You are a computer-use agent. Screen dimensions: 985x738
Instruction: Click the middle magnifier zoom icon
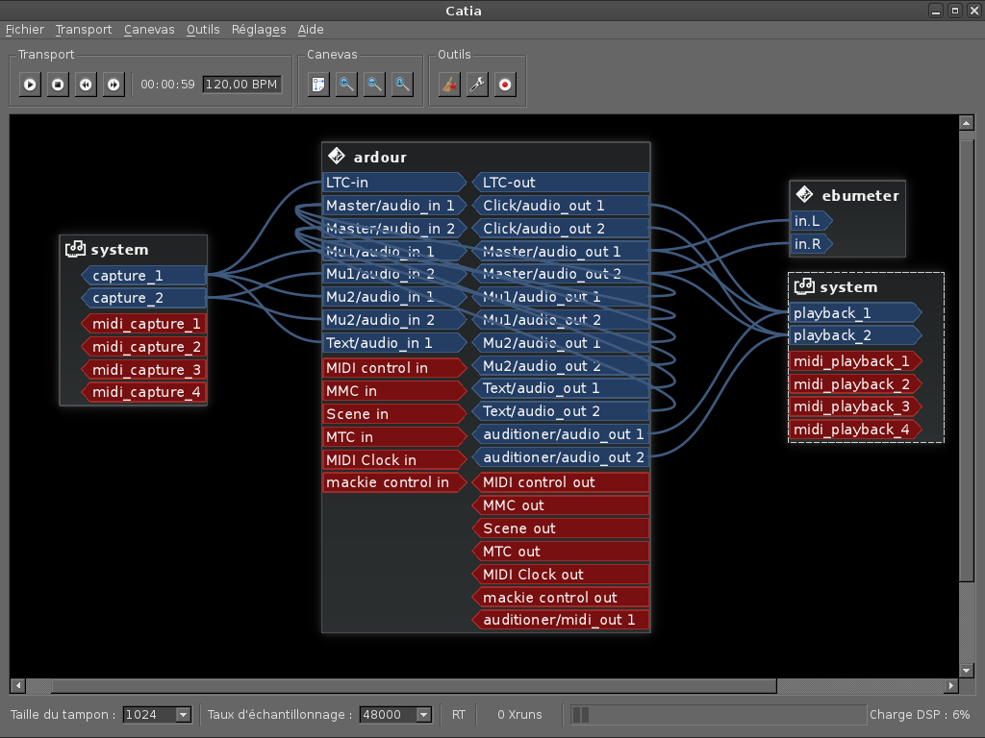(374, 85)
